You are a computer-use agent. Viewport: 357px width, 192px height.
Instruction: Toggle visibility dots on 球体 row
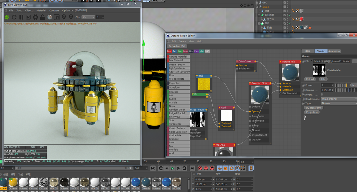pos(288,11)
